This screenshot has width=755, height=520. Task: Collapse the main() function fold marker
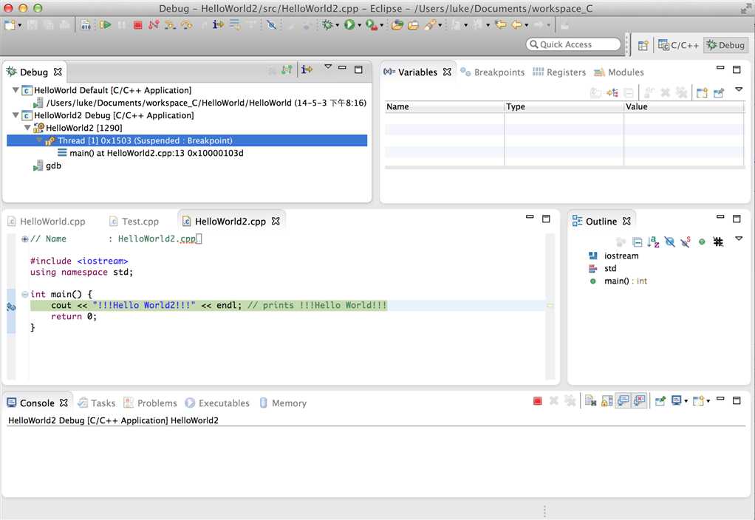point(24,294)
